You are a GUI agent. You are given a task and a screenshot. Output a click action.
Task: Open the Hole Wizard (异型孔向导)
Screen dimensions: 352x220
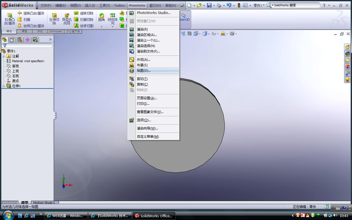(67, 19)
